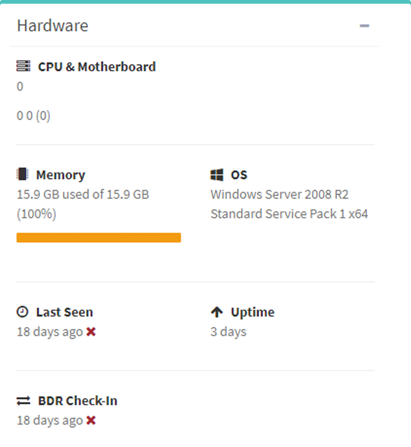Click the Windows Server 2008 R2 text
411x447 pixels.
click(x=279, y=195)
